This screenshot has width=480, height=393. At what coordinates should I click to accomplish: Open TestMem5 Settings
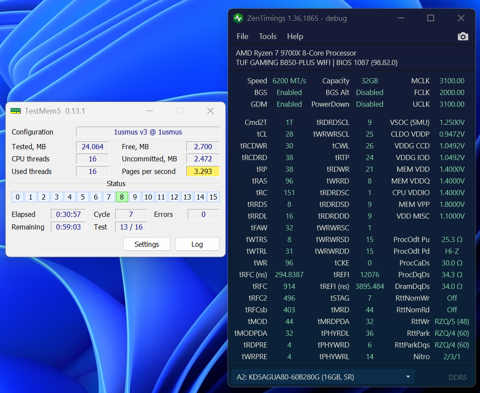point(147,244)
